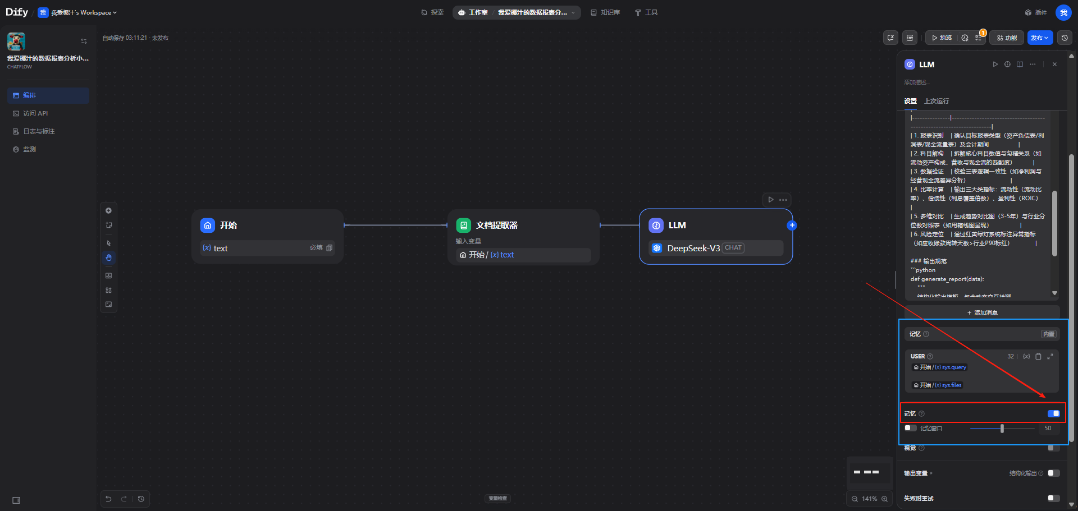Switch to the 上次运行 last run tab

point(937,101)
